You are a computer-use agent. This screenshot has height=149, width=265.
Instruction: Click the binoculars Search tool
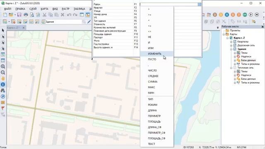3,90
